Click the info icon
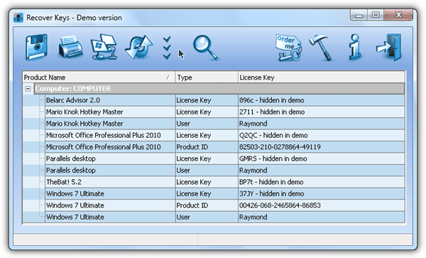The width and height of the screenshot is (426, 258). point(356,47)
